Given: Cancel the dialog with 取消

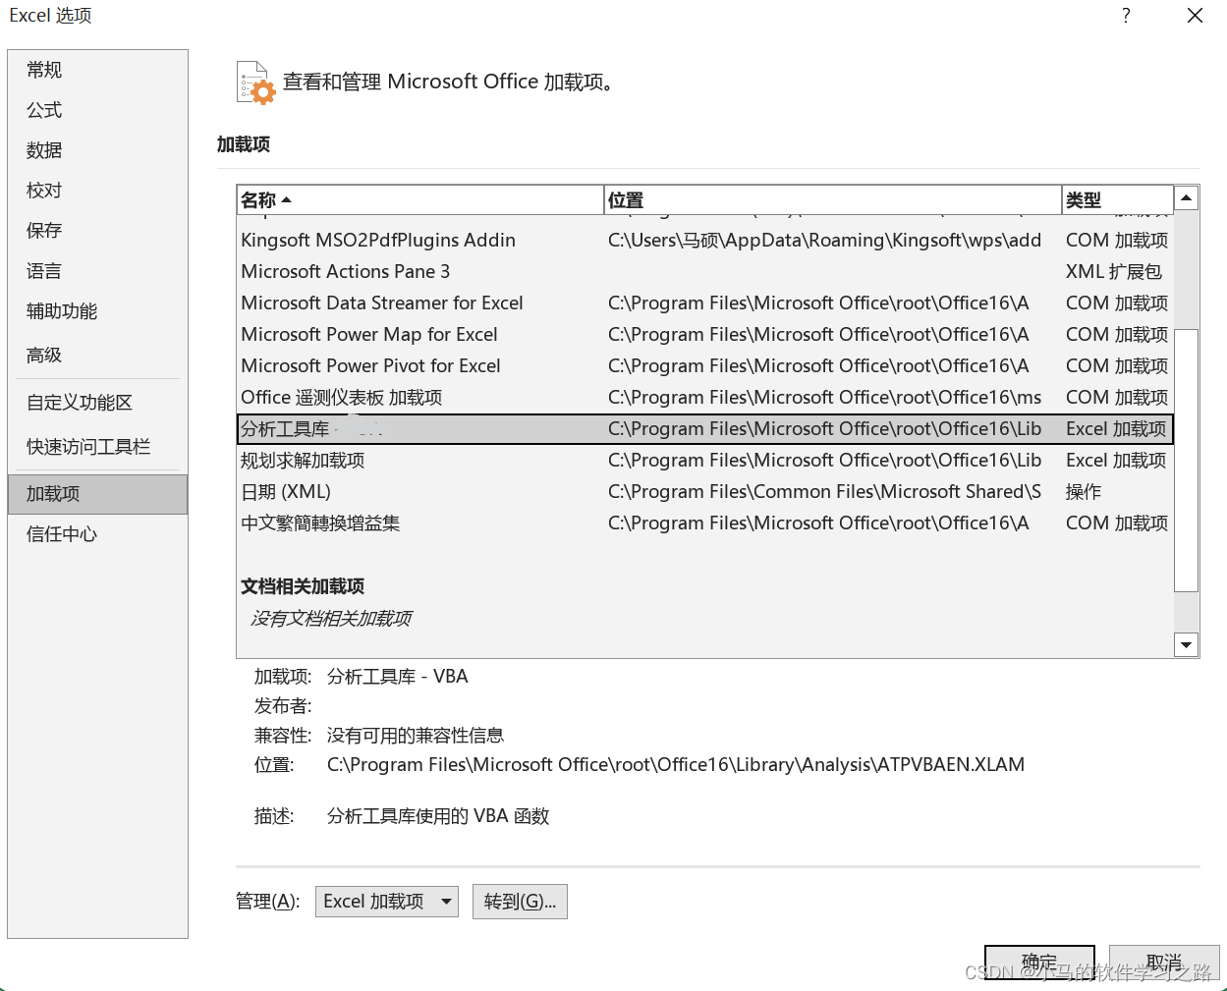Looking at the screenshot, I should click(1164, 963).
